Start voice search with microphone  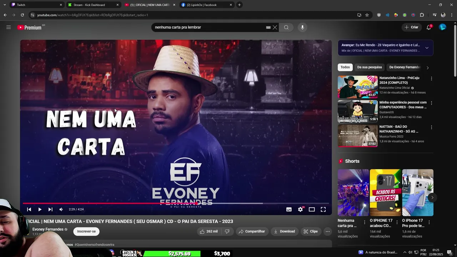302,27
